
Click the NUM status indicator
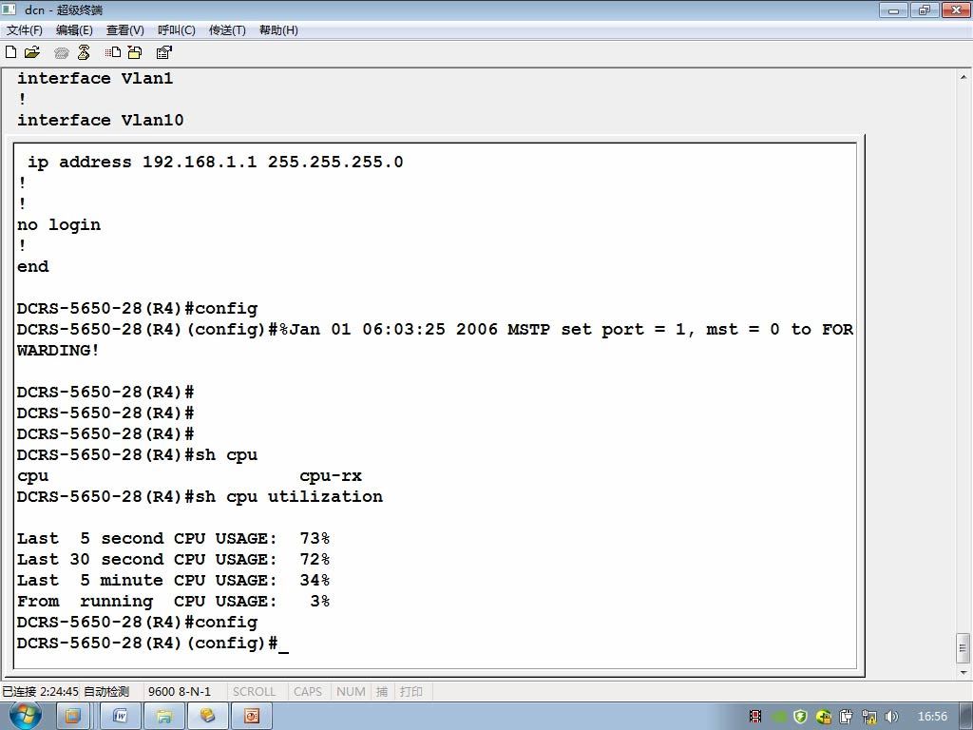[x=351, y=692]
